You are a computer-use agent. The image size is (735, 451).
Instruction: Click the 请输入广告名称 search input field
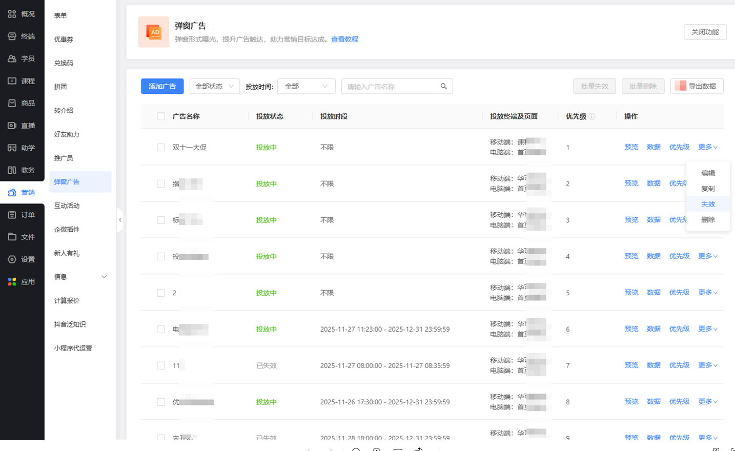point(390,87)
